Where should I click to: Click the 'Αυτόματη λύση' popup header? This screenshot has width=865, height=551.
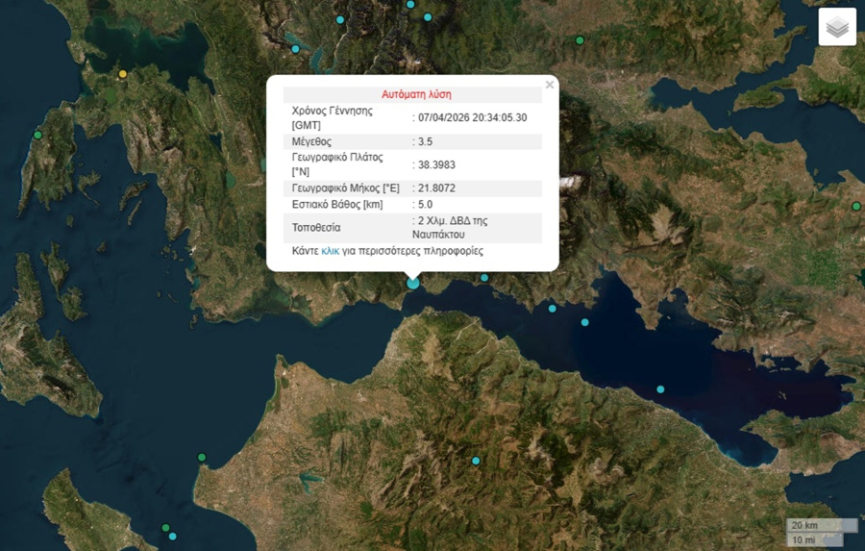[416, 94]
